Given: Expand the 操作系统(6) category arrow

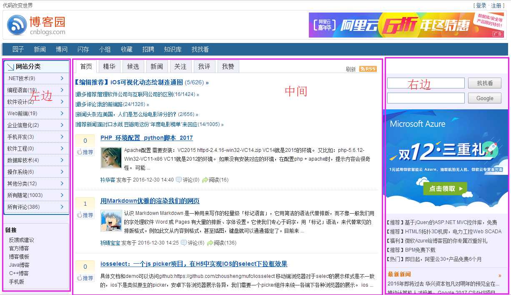Looking at the screenshot, I should coord(62,171).
